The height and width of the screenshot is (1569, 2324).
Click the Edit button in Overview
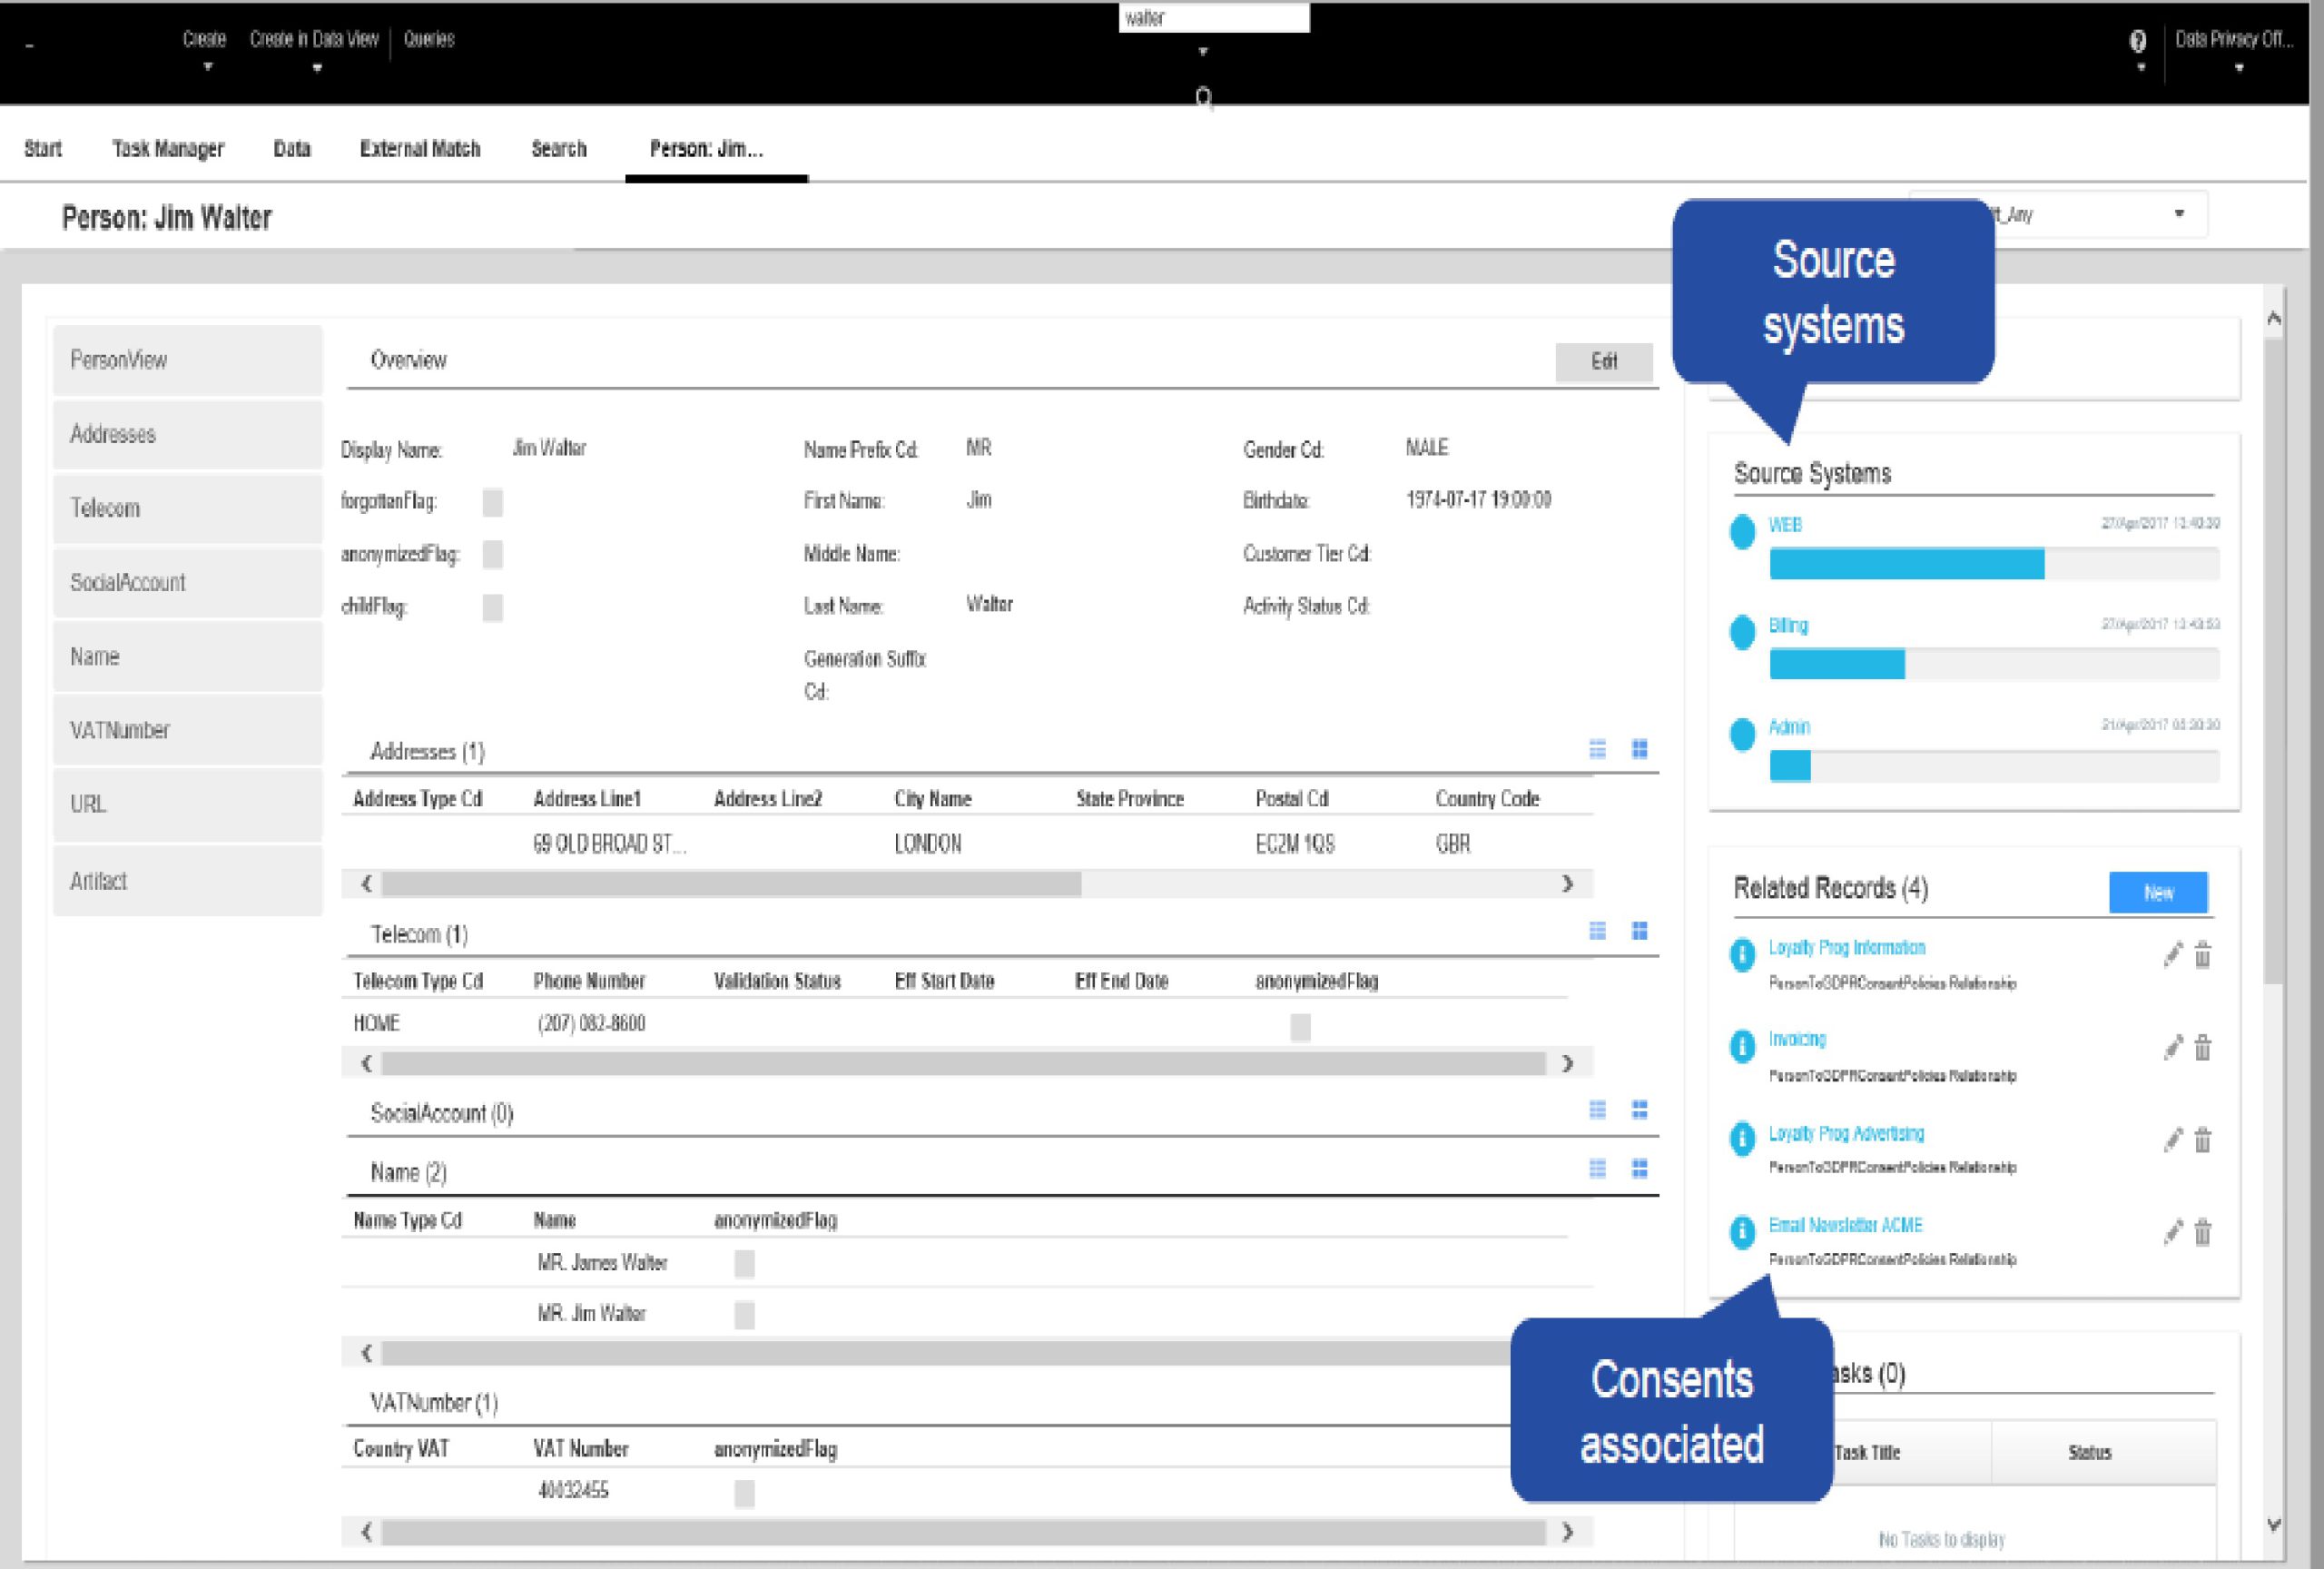coord(1603,361)
